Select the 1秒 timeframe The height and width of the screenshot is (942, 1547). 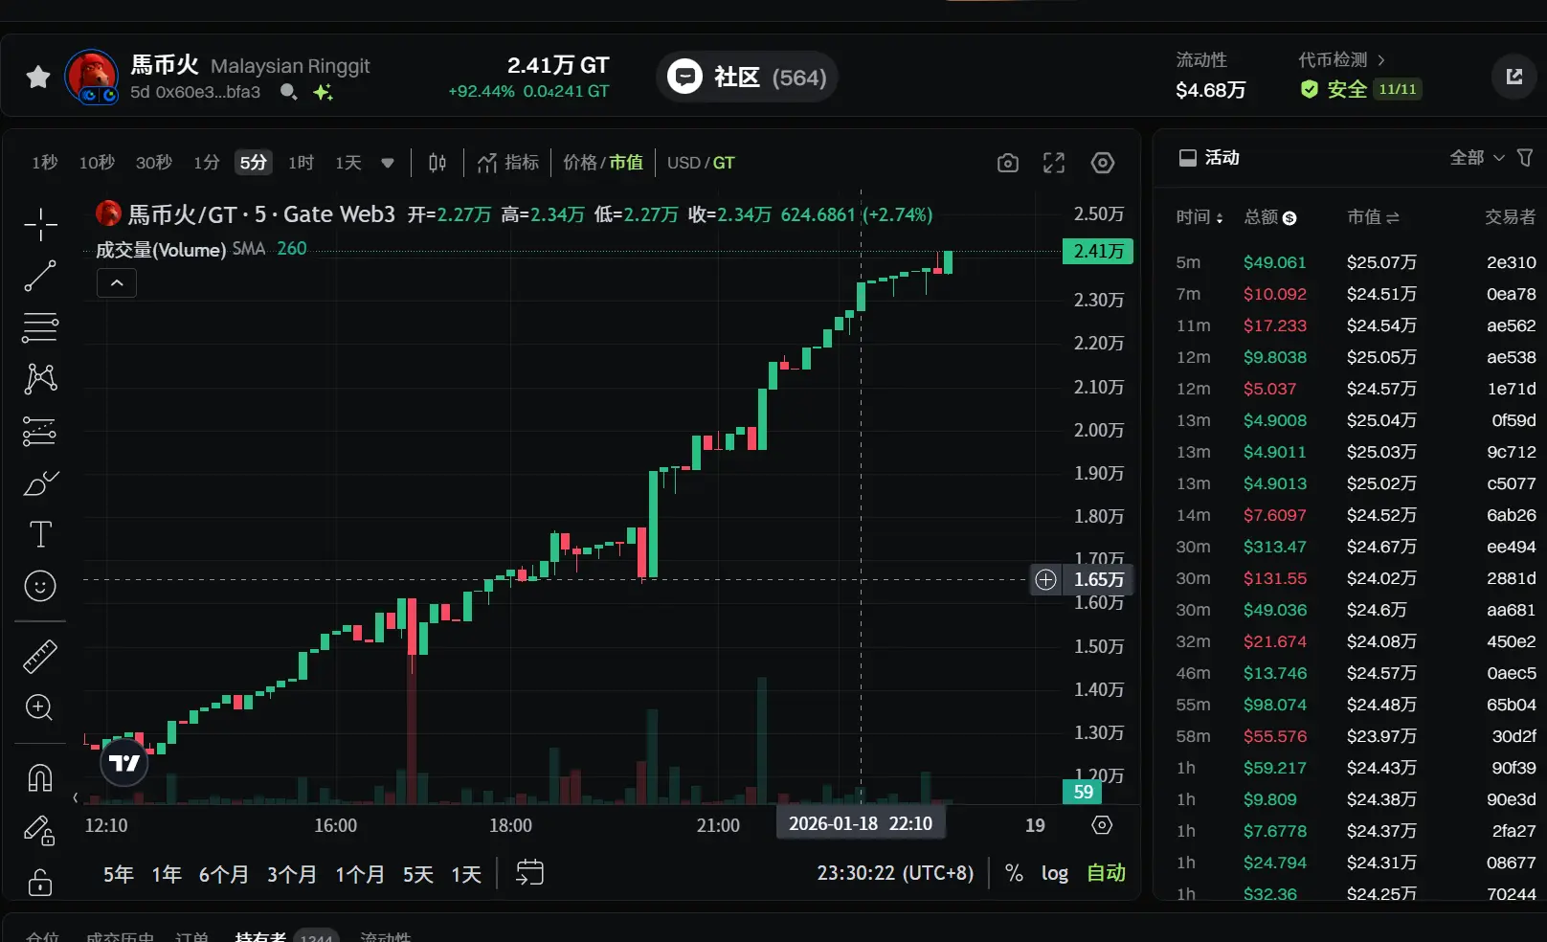(x=45, y=163)
